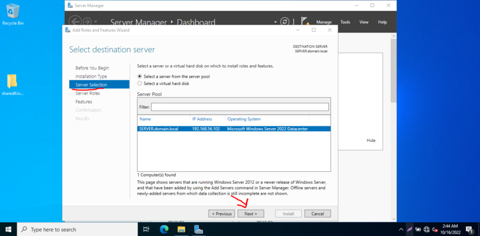Screen dimensions: 480x236
Task: Maximize the Add Roles wizard window
Action: (x=313, y=30)
